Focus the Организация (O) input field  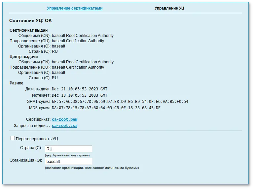(68, 161)
